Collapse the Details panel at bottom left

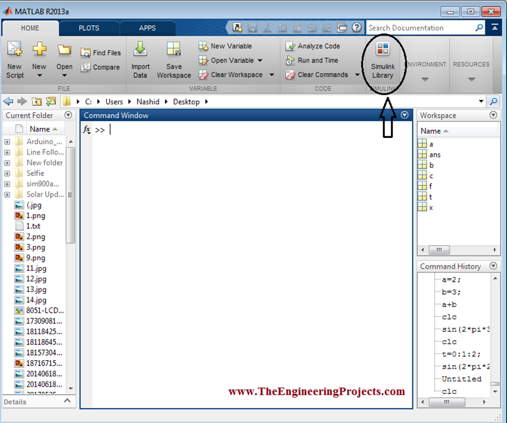tap(67, 401)
